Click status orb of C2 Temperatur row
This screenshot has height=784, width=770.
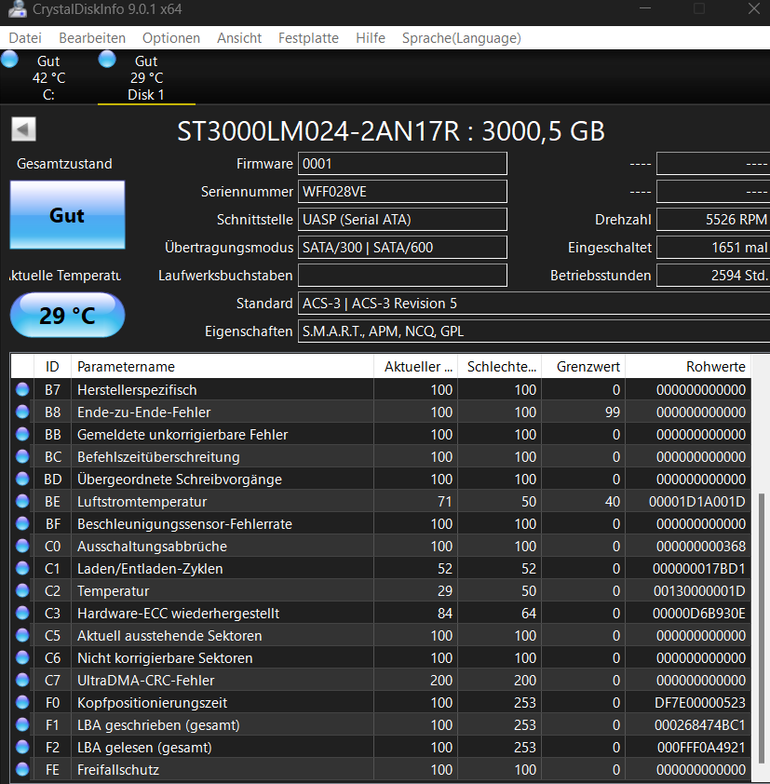click(x=22, y=590)
